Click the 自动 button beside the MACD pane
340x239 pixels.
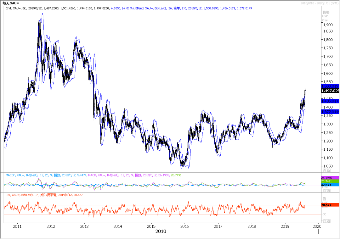tap(326, 191)
